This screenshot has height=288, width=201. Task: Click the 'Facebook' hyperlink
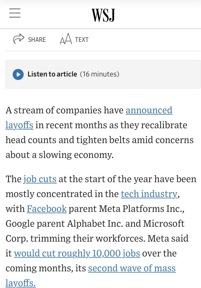[x=47, y=209]
